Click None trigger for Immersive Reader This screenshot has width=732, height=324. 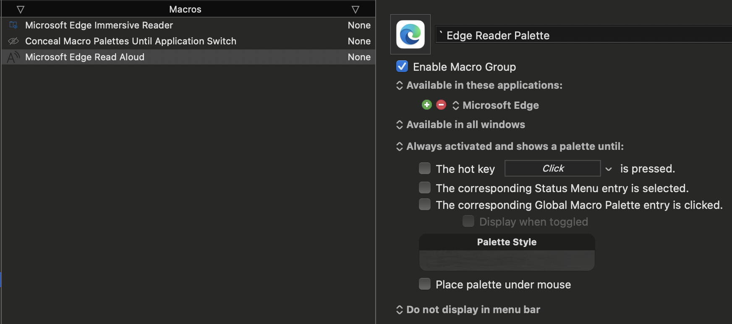(x=359, y=25)
